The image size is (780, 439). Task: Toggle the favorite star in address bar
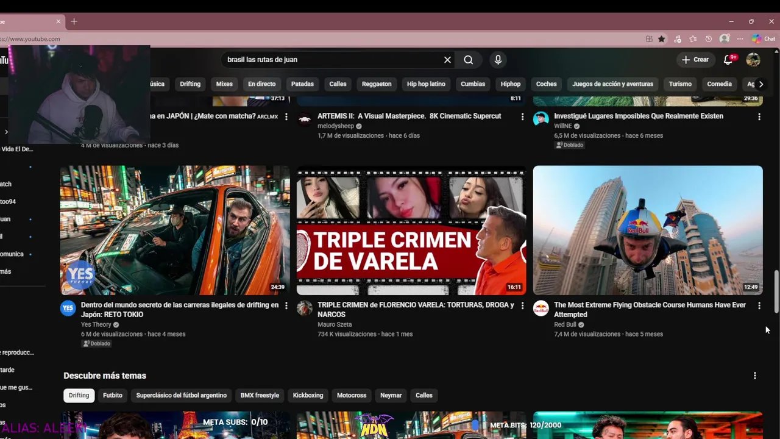point(662,39)
